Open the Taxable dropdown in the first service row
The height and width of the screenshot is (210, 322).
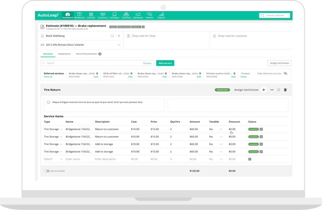click(221, 129)
